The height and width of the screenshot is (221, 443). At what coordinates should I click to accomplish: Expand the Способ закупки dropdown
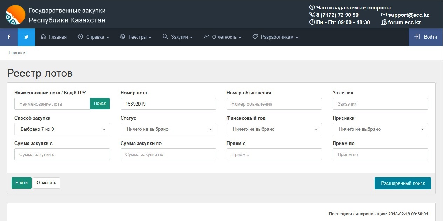pyautogui.click(x=62, y=129)
